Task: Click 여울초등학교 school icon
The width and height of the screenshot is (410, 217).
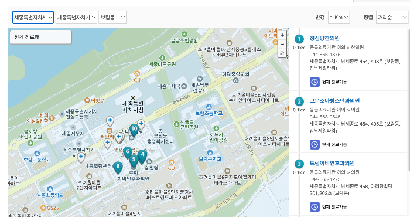Action: (50, 189)
